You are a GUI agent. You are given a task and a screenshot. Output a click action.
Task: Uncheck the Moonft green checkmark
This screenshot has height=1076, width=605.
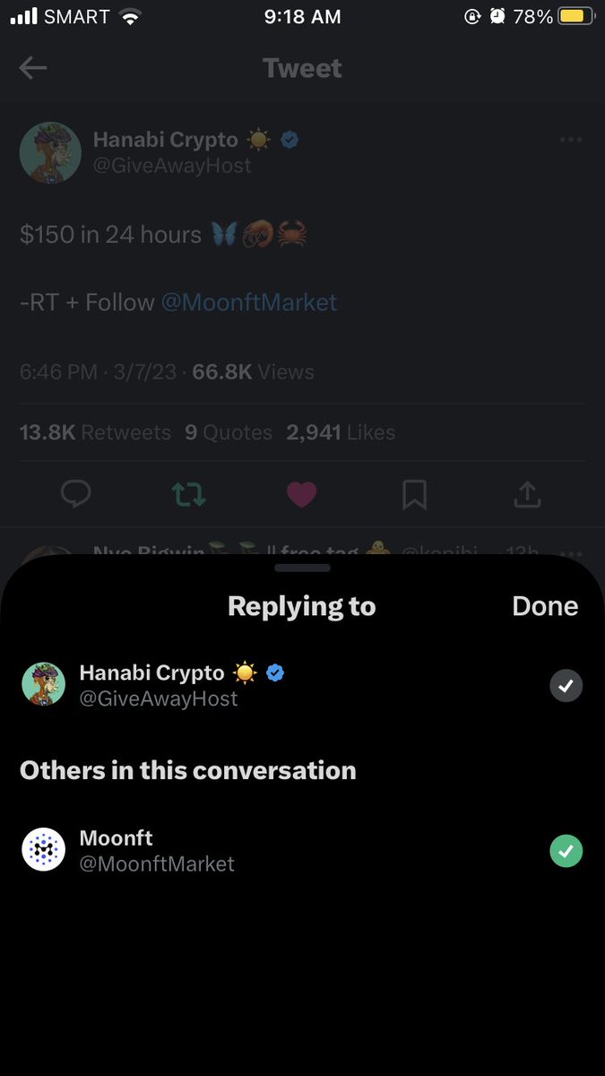tap(566, 851)
